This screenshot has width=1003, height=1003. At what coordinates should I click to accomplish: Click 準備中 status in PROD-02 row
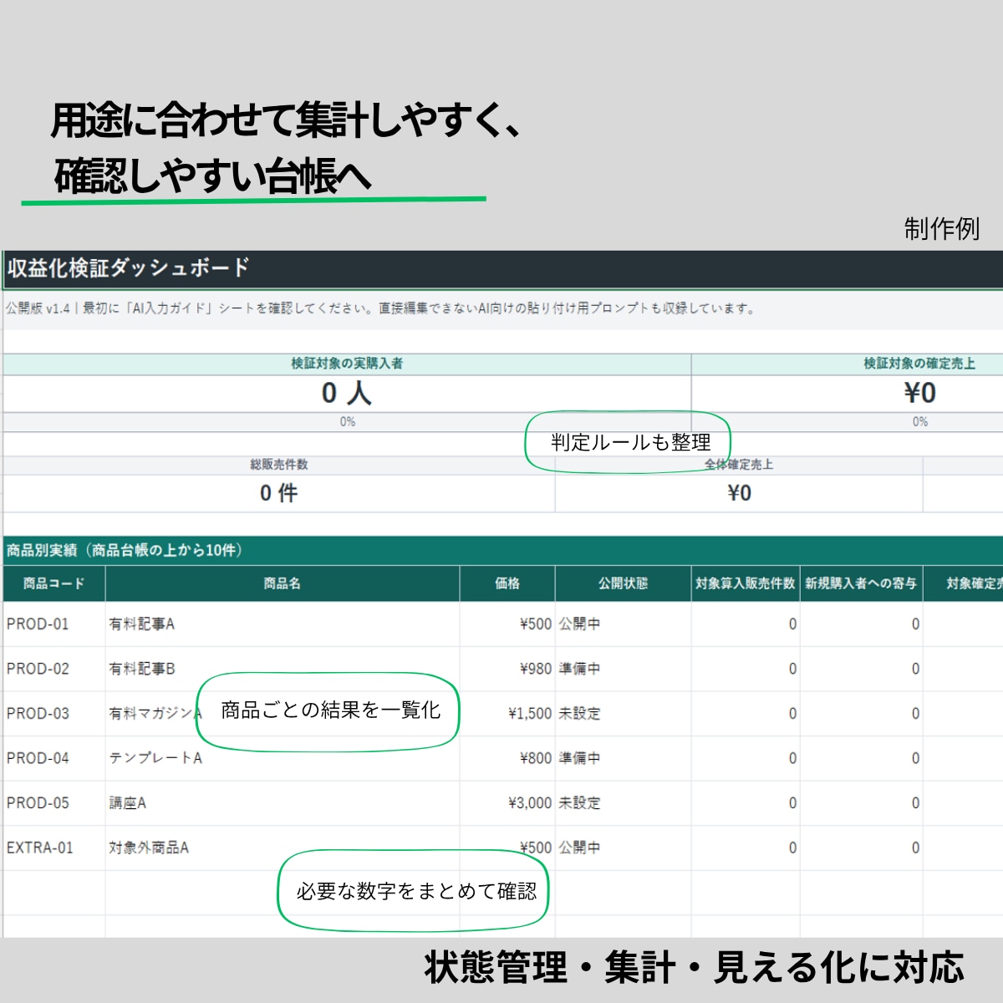point(624,669)
